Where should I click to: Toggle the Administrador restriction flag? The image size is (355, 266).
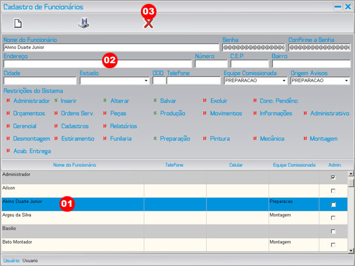[8, 101]
